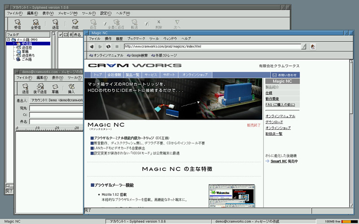
Task: Open the 動作環境 link in the sidebar
Action: 272,99
